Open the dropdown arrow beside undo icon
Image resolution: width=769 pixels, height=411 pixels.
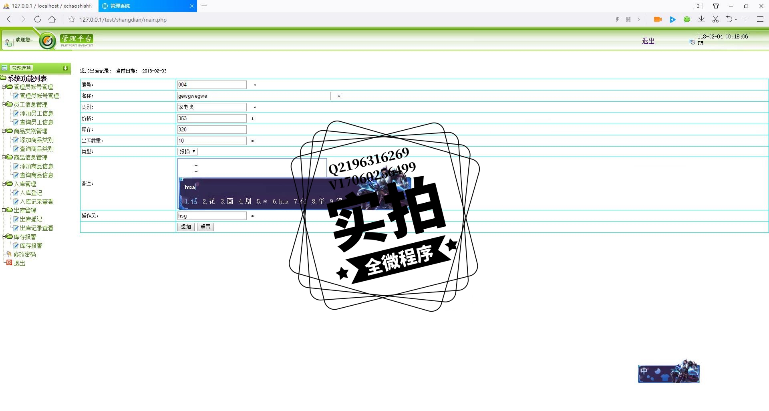pyautogui.click(x=736, y=20)
